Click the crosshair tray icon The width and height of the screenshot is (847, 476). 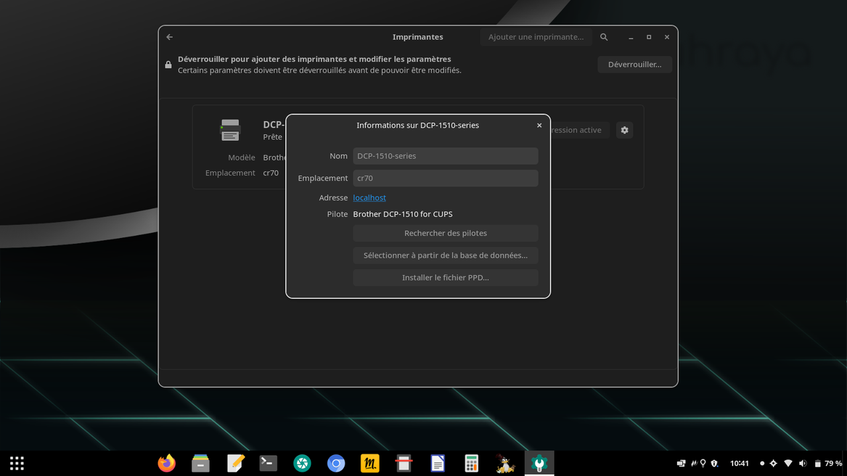pos(773,463)
